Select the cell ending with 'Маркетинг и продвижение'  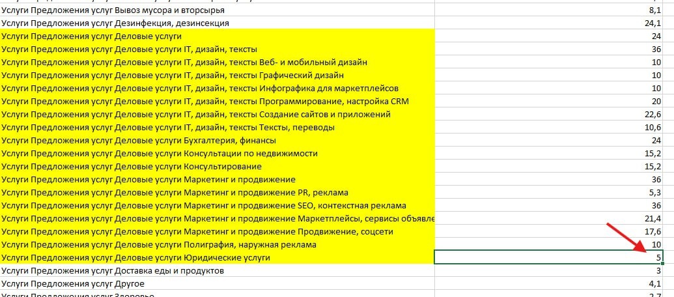217,180
